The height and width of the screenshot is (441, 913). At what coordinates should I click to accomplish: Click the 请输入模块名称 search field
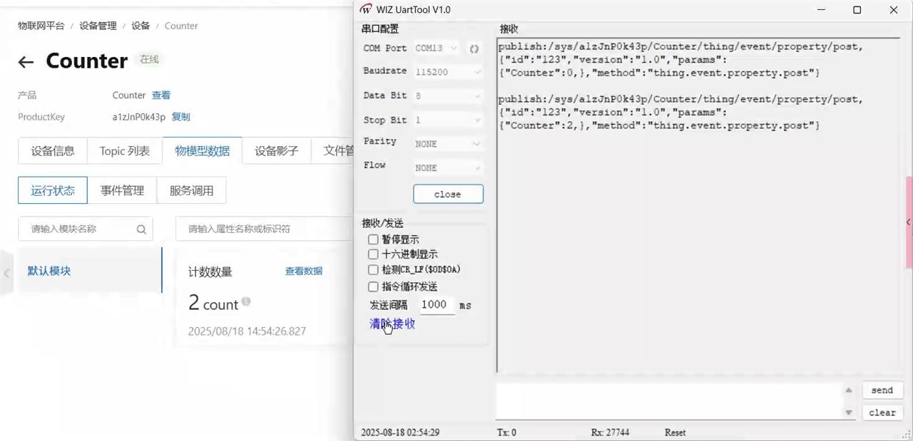pyautogui.click(x=85, y=229)
